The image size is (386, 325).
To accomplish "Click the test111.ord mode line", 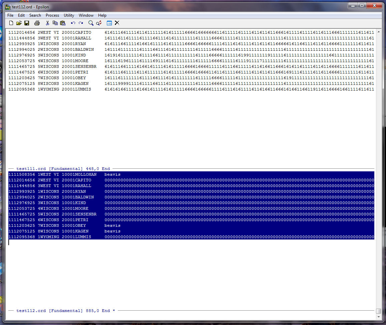I will pos(63,169).
